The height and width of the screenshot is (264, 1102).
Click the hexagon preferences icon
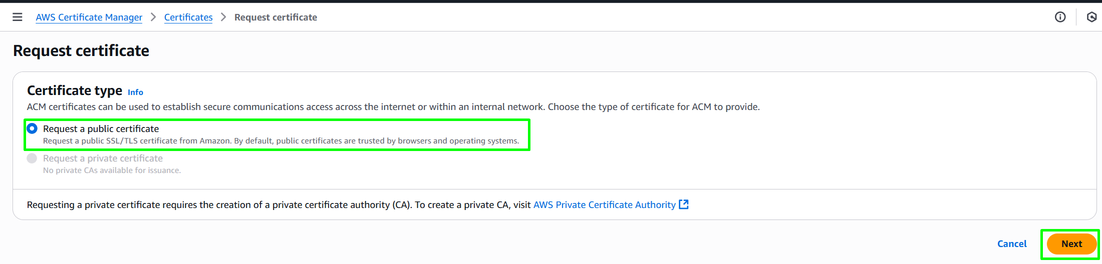click(x=1092, y=17)
